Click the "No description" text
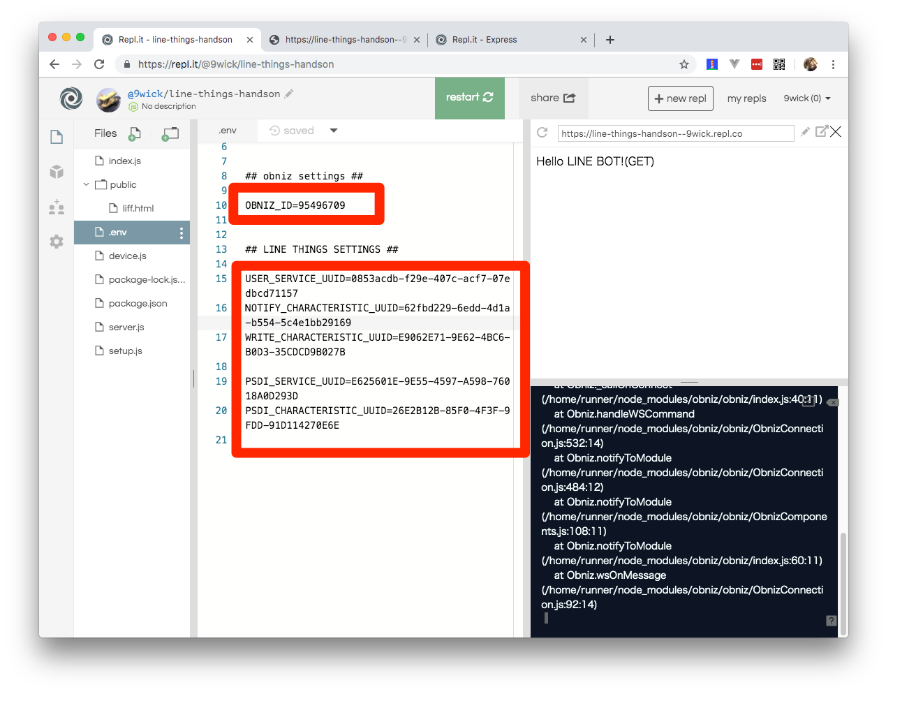The image size is (916, 722). (168, 107)
